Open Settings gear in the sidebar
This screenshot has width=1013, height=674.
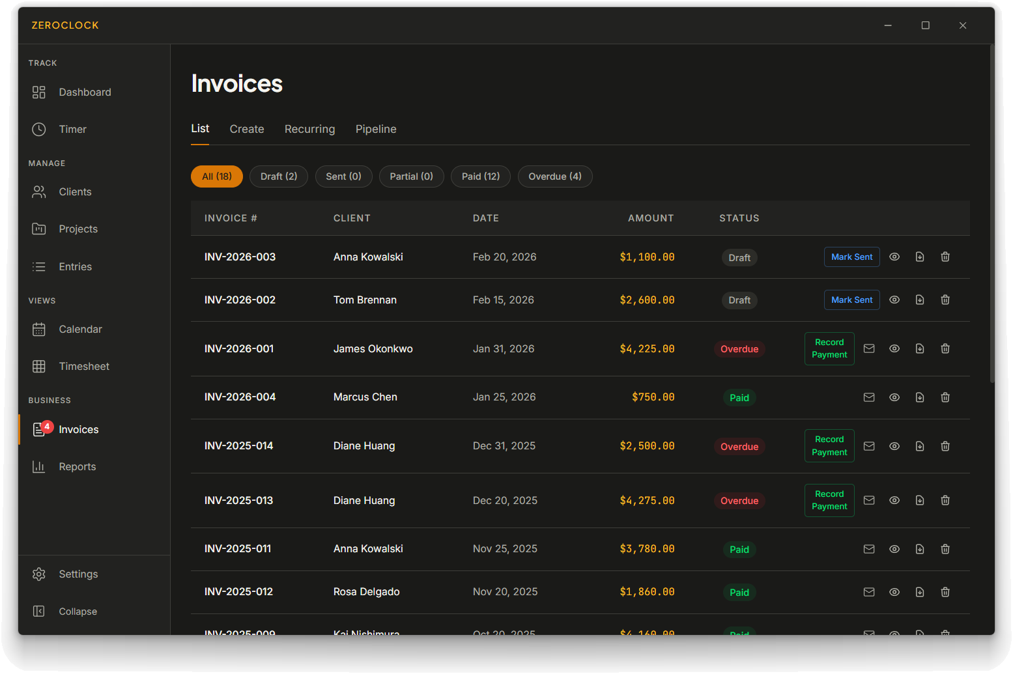click(39, 574)
